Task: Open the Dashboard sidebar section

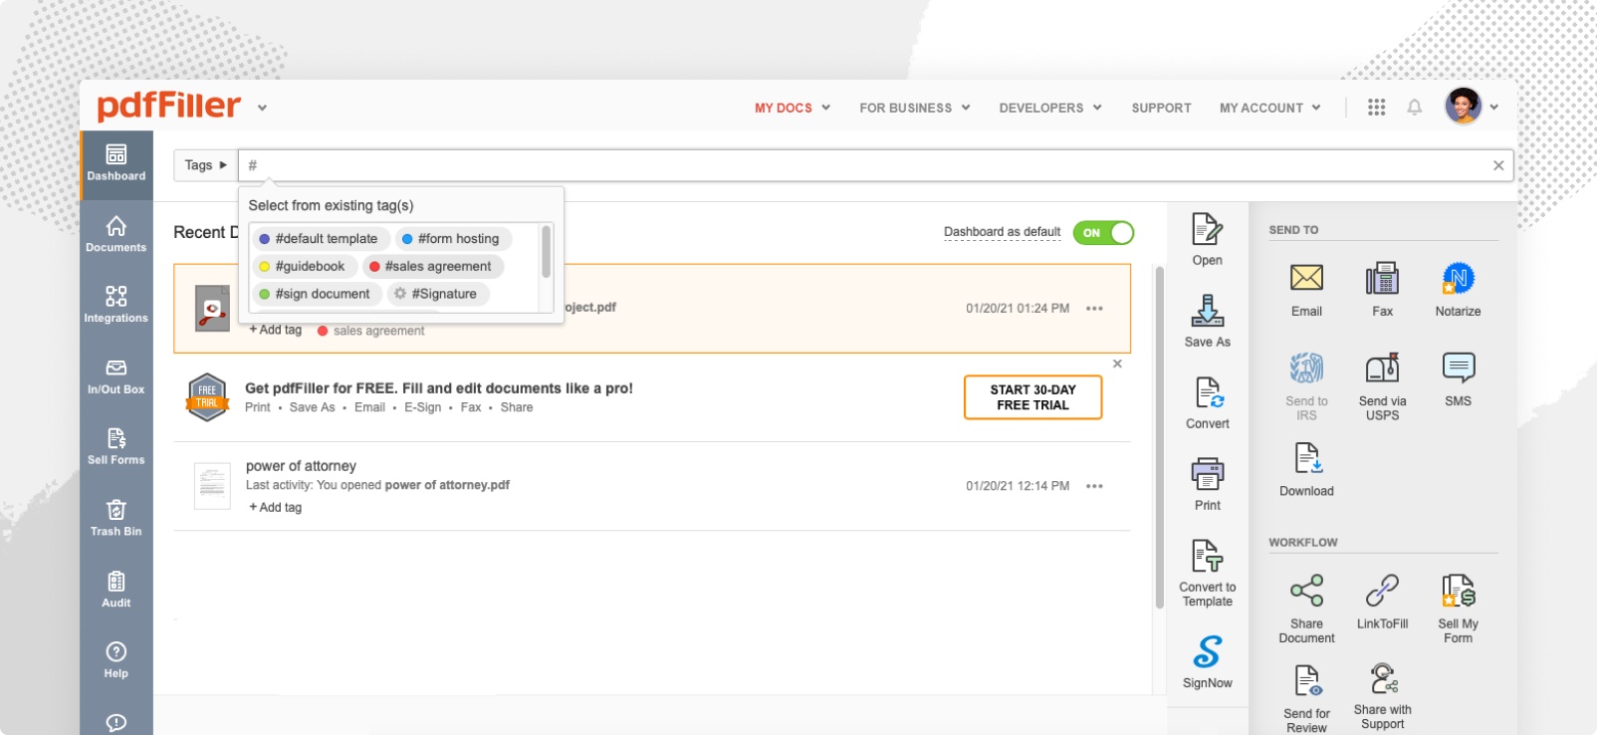Action: pyautogui.click(x=116, y=164)
